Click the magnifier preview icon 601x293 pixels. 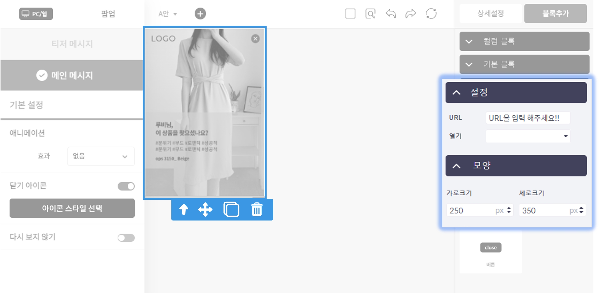click(370, 14)
